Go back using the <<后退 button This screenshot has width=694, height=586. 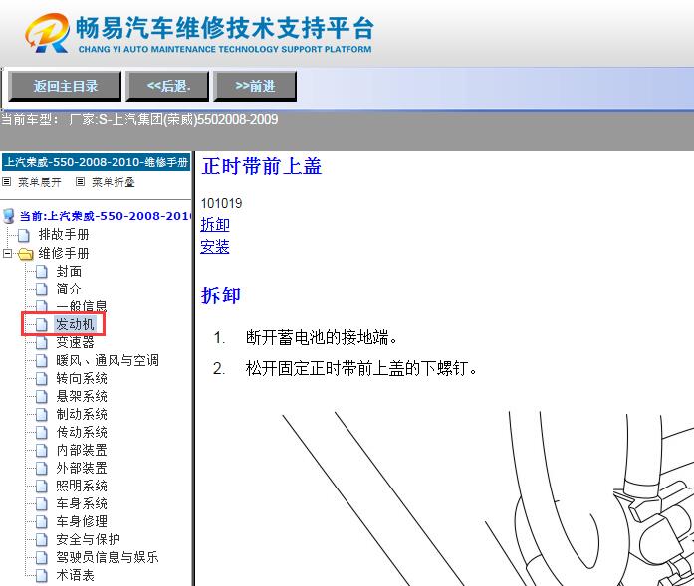click(167, 86)
